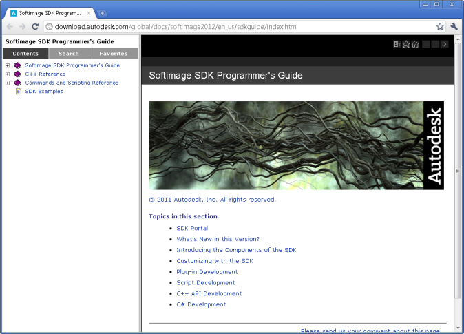Switch to the Favorites tab

[113, 54]
